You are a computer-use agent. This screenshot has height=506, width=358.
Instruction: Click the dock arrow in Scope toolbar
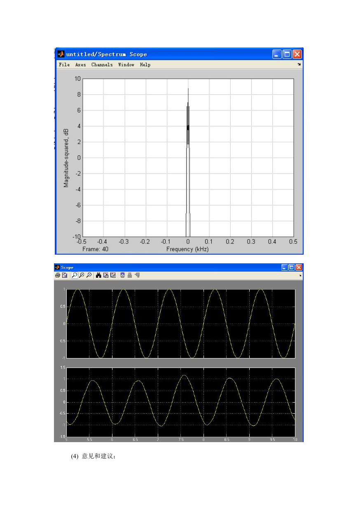click(300, 275)
